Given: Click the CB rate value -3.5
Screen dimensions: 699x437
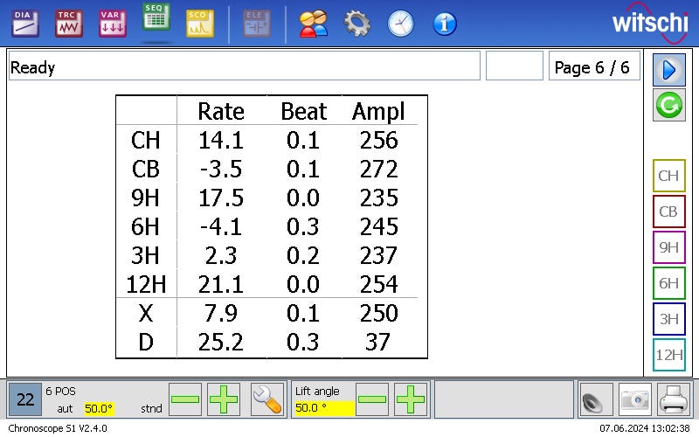Looking at the screenshot, I should (221, 169).
